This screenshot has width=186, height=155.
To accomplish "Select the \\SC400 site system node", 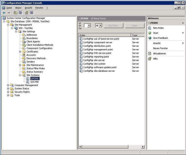I will click(x=34, y=82).
